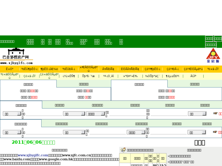The width and height of the screenshot is (222, 166).
Task: Open the leftmost dropdown in the lower search row
Action: pyautogui.click(x=12, y=132)
